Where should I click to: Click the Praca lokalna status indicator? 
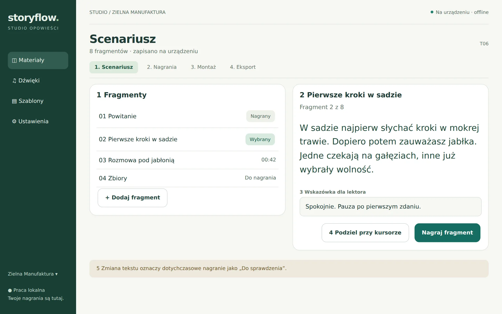point(26,290)
